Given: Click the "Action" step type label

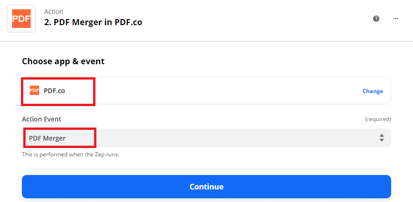Looking at the screenshot, I should point(54,12).
